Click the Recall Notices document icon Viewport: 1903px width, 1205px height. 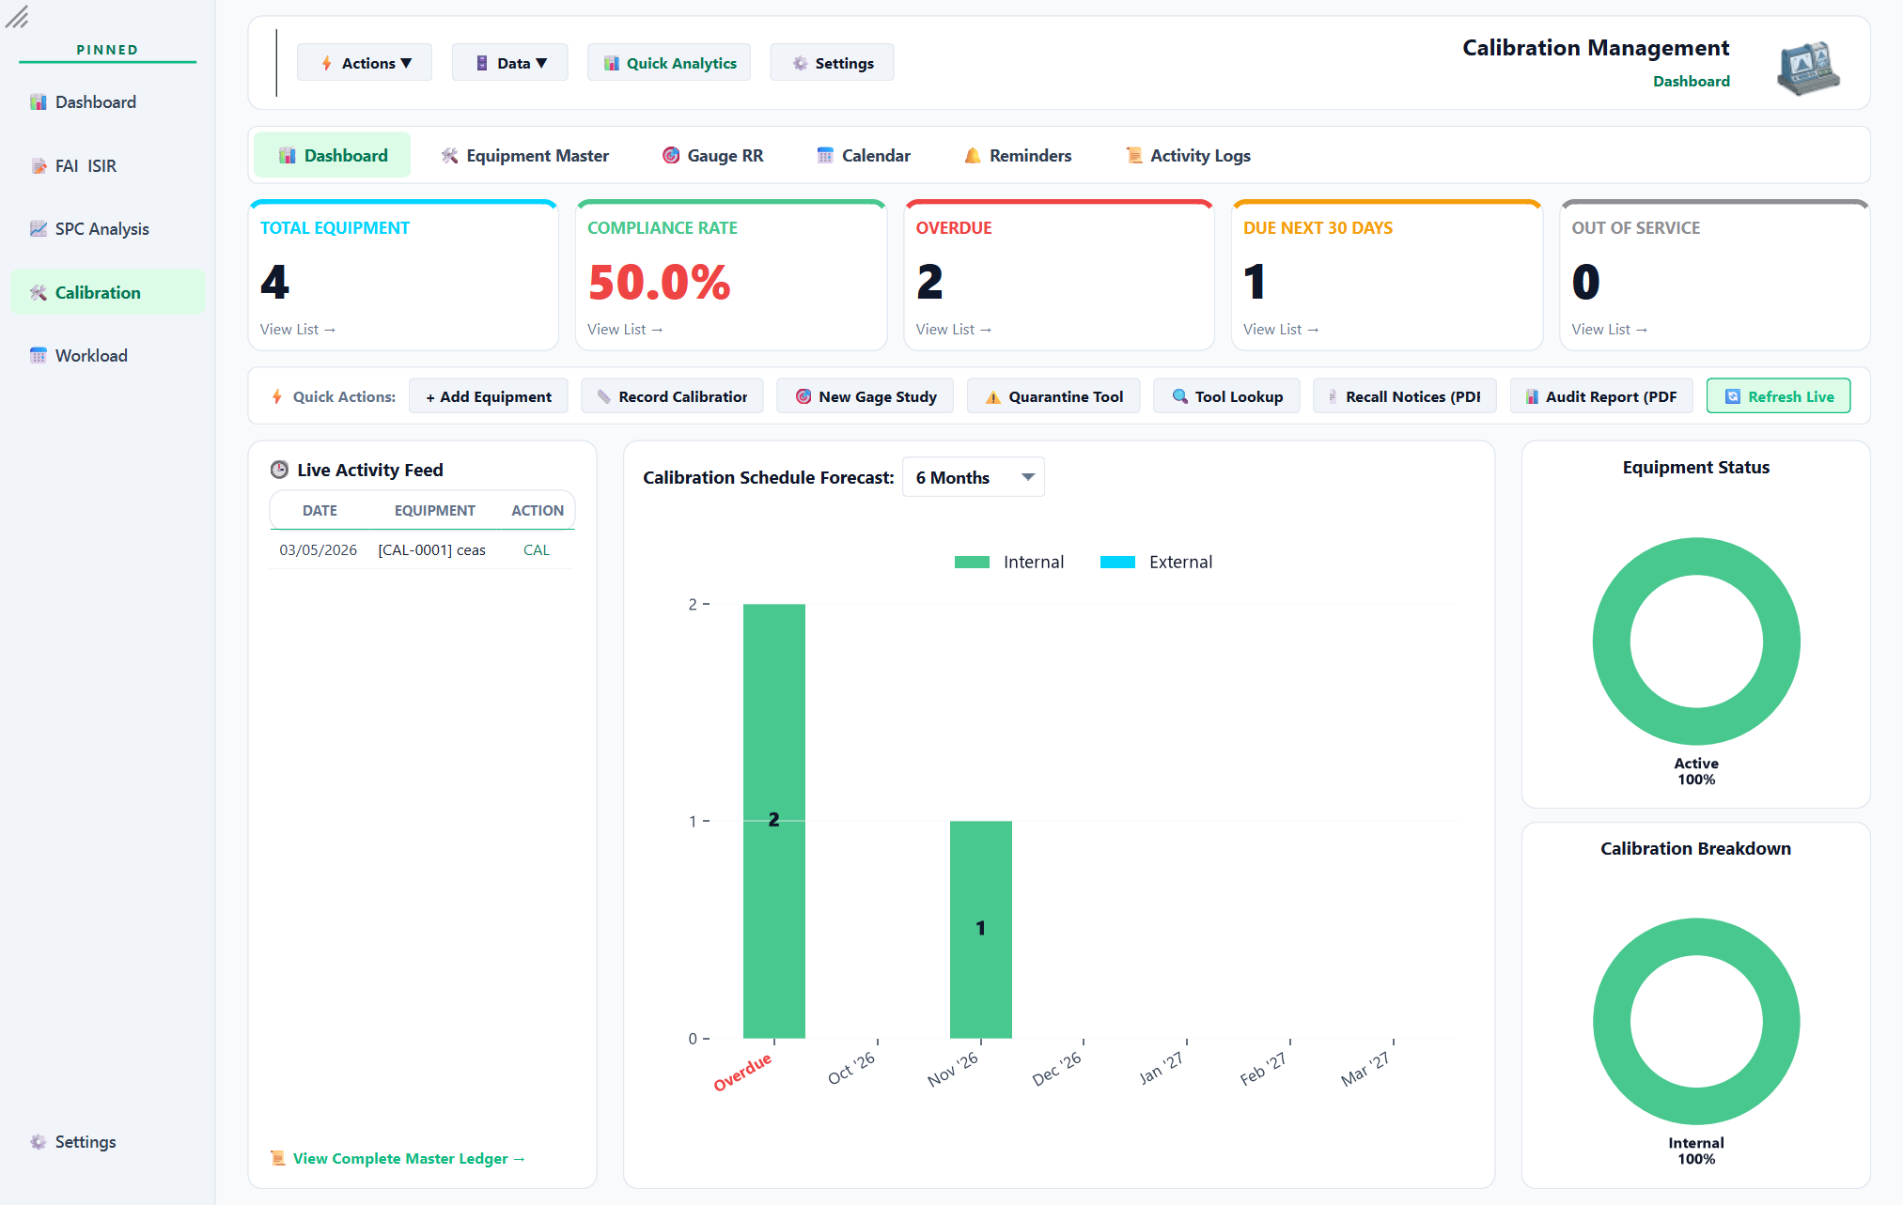point(1333,396)
